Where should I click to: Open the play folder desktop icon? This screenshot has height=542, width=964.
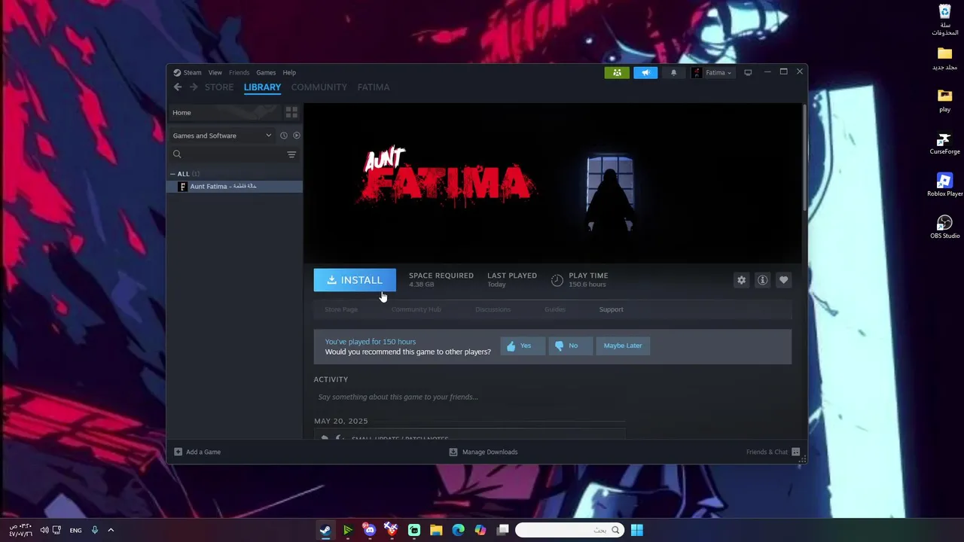[944, 101]
